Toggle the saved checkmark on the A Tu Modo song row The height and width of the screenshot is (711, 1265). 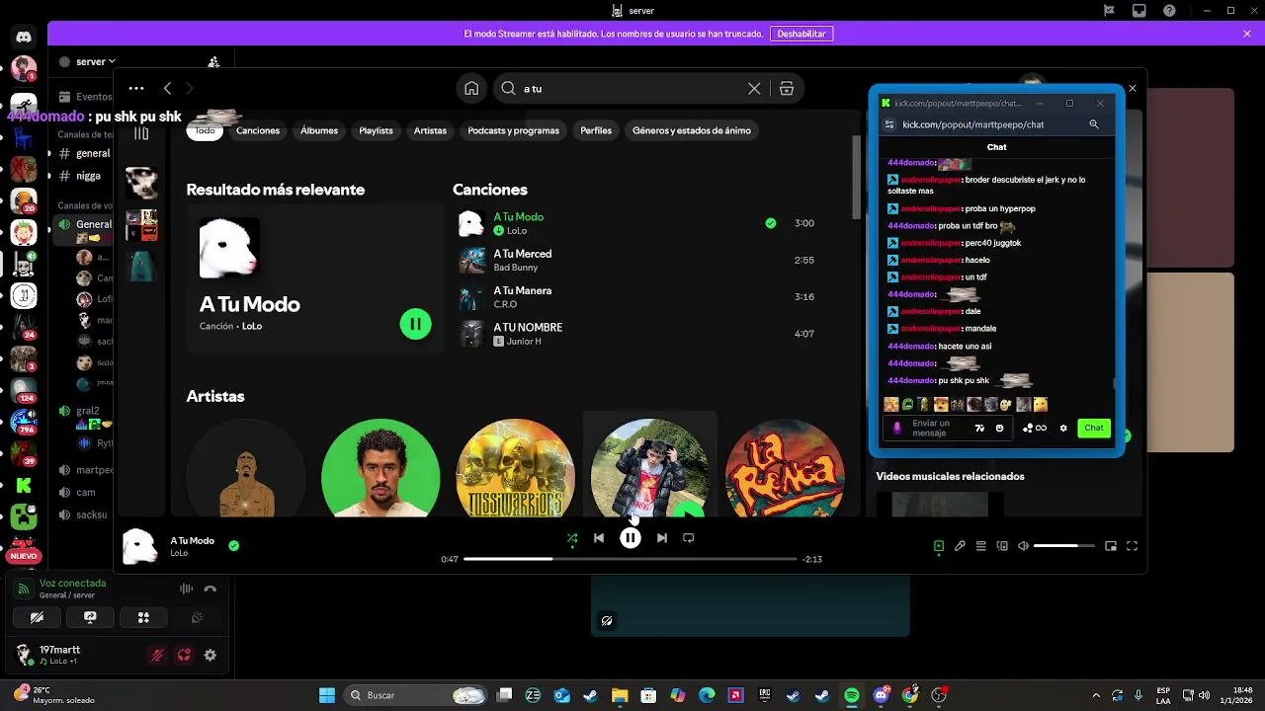[771, 223]
